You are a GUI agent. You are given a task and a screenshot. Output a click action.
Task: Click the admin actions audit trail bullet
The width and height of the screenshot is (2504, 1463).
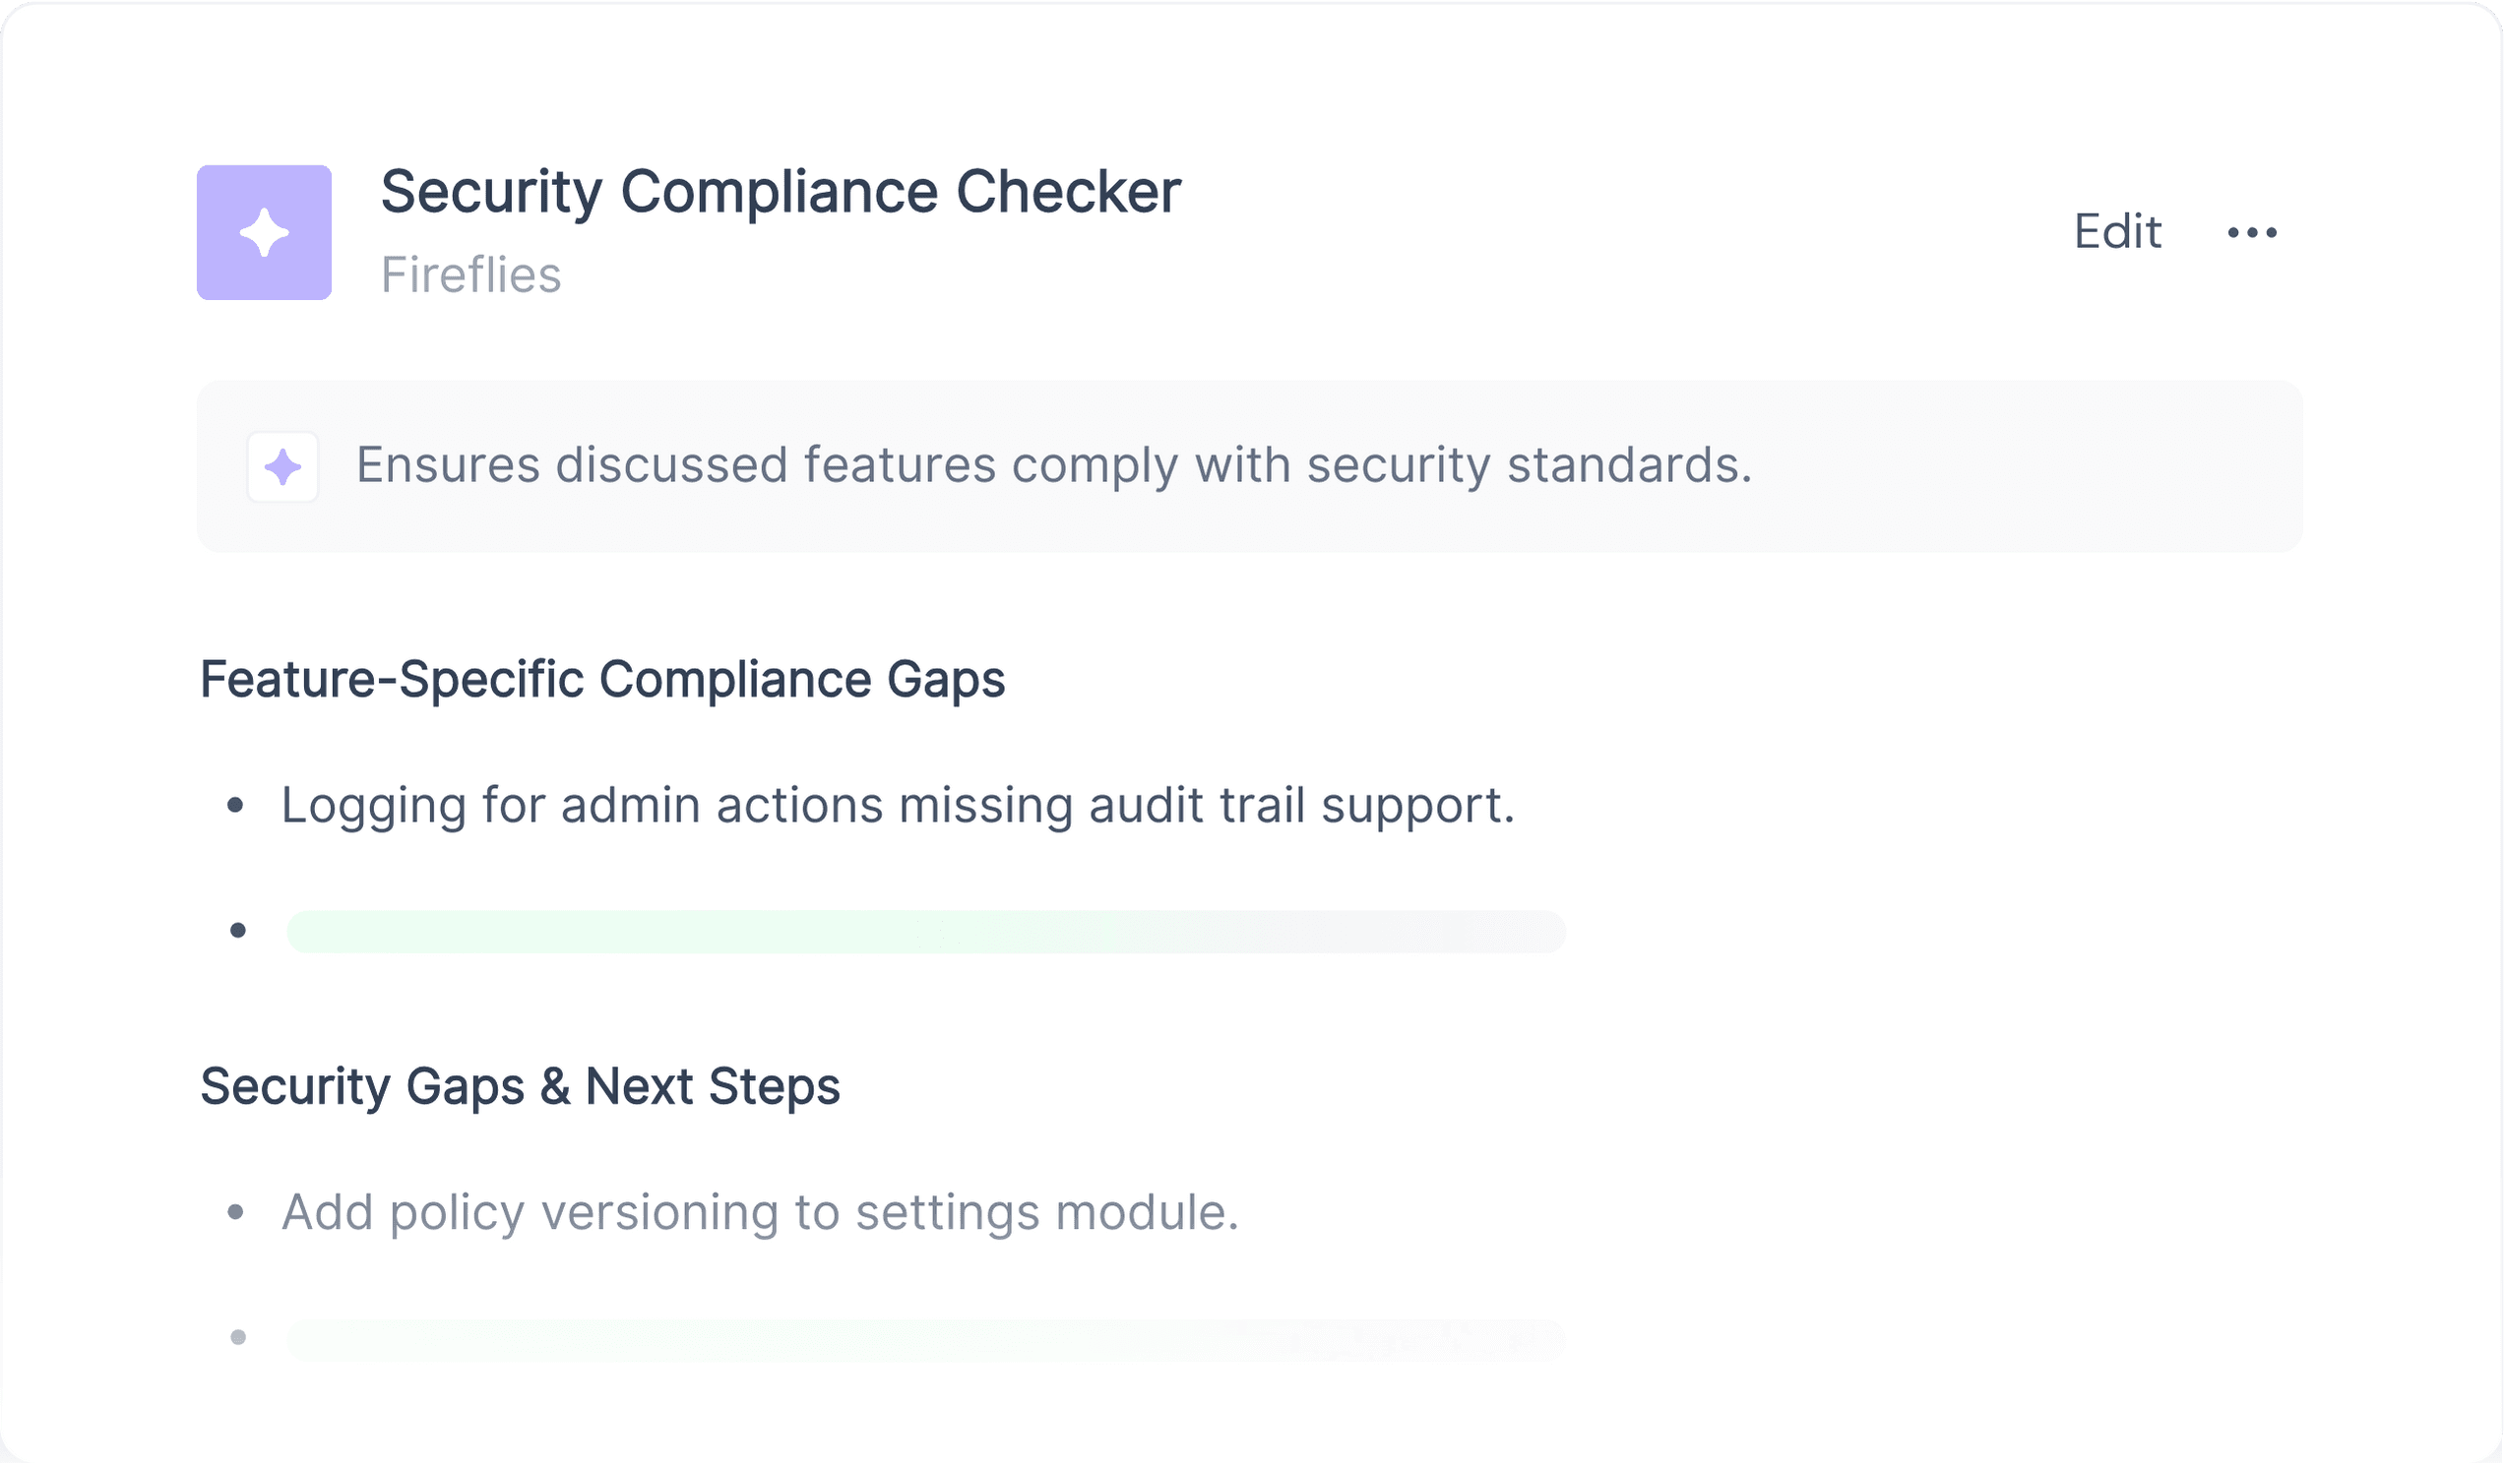(899, 806)
